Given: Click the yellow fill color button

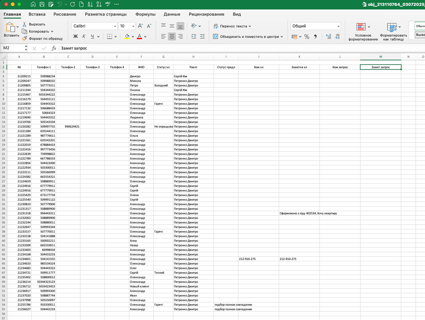Looking at the screenshot, I should (x=127, y=37).
